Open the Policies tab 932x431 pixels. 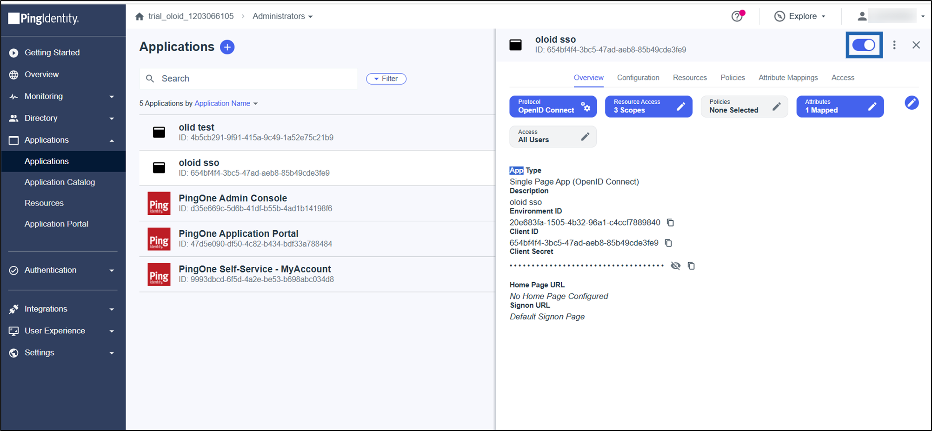pyautogui.click(x=732, y=78)
